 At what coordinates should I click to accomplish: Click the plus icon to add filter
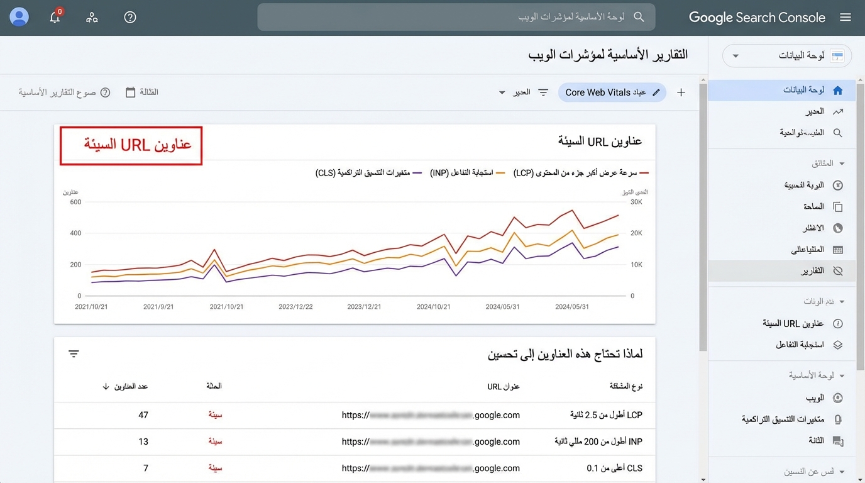[x=681, y=92]
